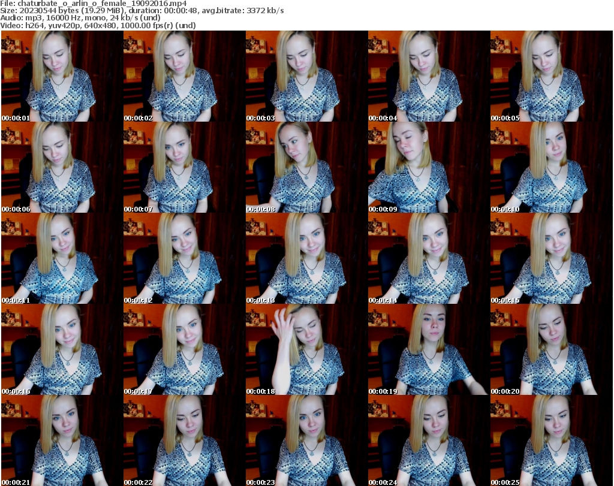Screen dimensions: 614x486
Task: Choose the 00:00:15 frame thumbnail
Action: (x=552, y=259)
